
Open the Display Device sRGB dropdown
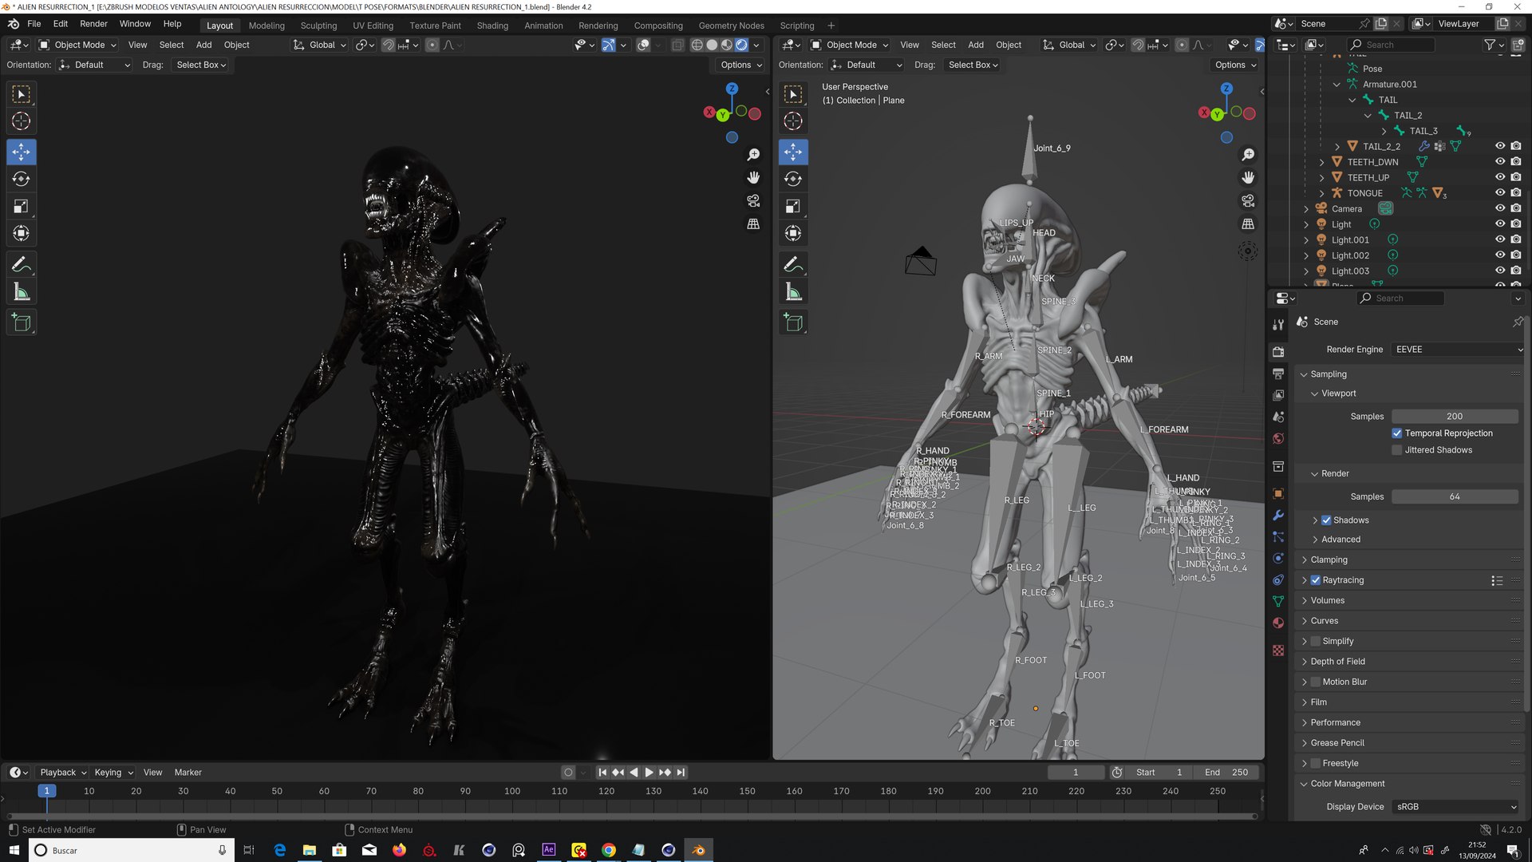[x=1455, y=807]
